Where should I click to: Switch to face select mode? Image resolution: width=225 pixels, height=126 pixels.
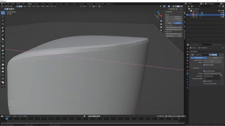pos(21,6)
